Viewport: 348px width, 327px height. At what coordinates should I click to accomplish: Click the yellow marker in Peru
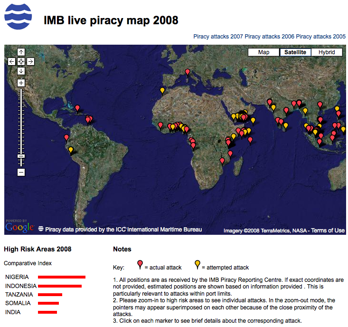(x=71, y=151)
